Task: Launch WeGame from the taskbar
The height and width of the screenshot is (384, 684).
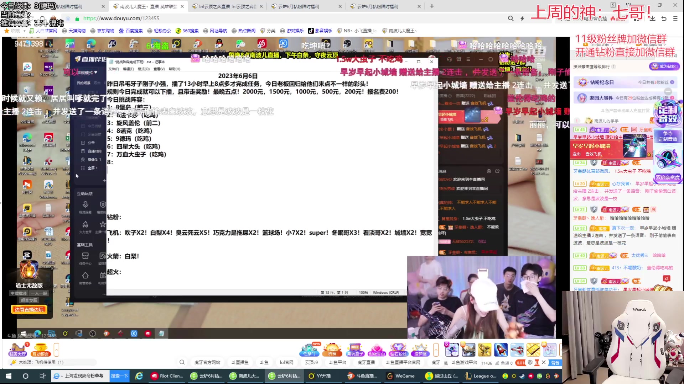Action: point(402,376)
